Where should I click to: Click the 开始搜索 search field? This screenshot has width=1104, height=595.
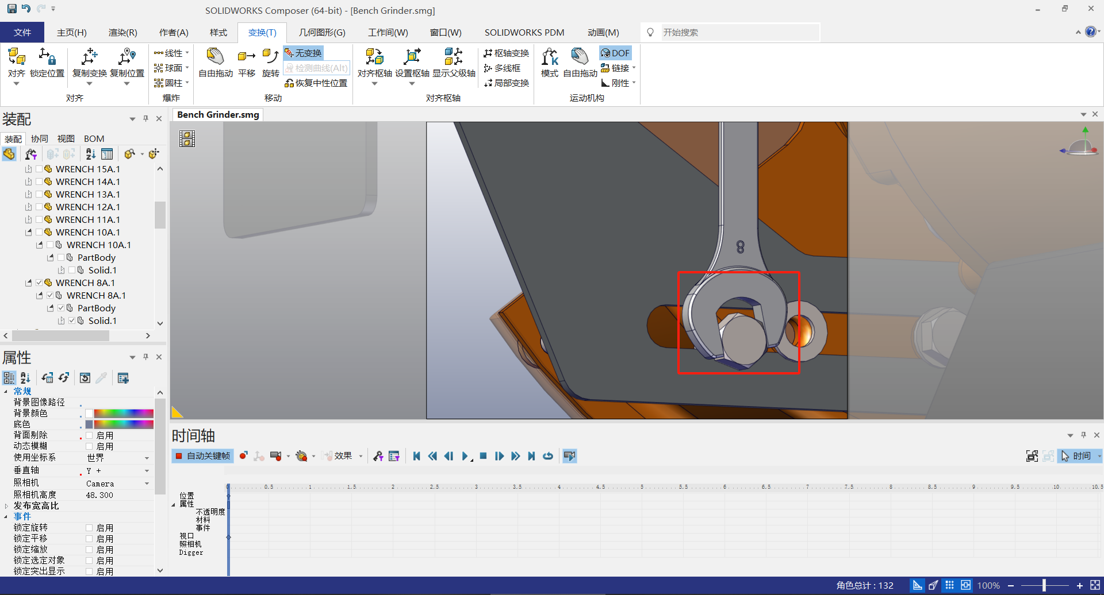click(739, 32)
